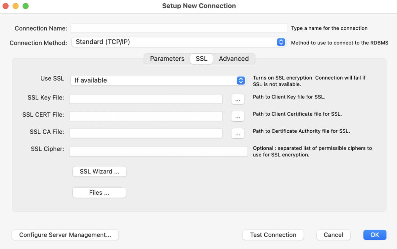The width and height of the screenshot is (397, 249).
Task: Click Configure Server Management button
Action: tap(65, 235)
